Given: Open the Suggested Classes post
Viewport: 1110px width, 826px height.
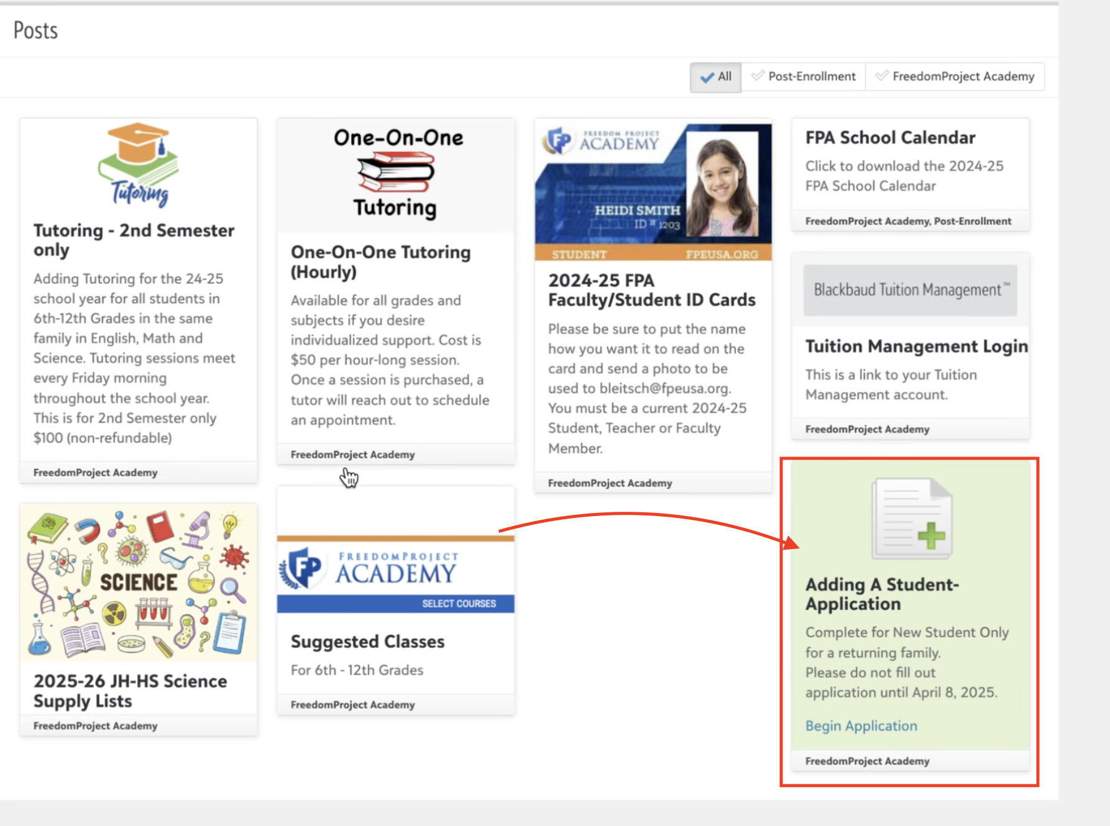Looking at the screenshot, I should tap(367, 642).
